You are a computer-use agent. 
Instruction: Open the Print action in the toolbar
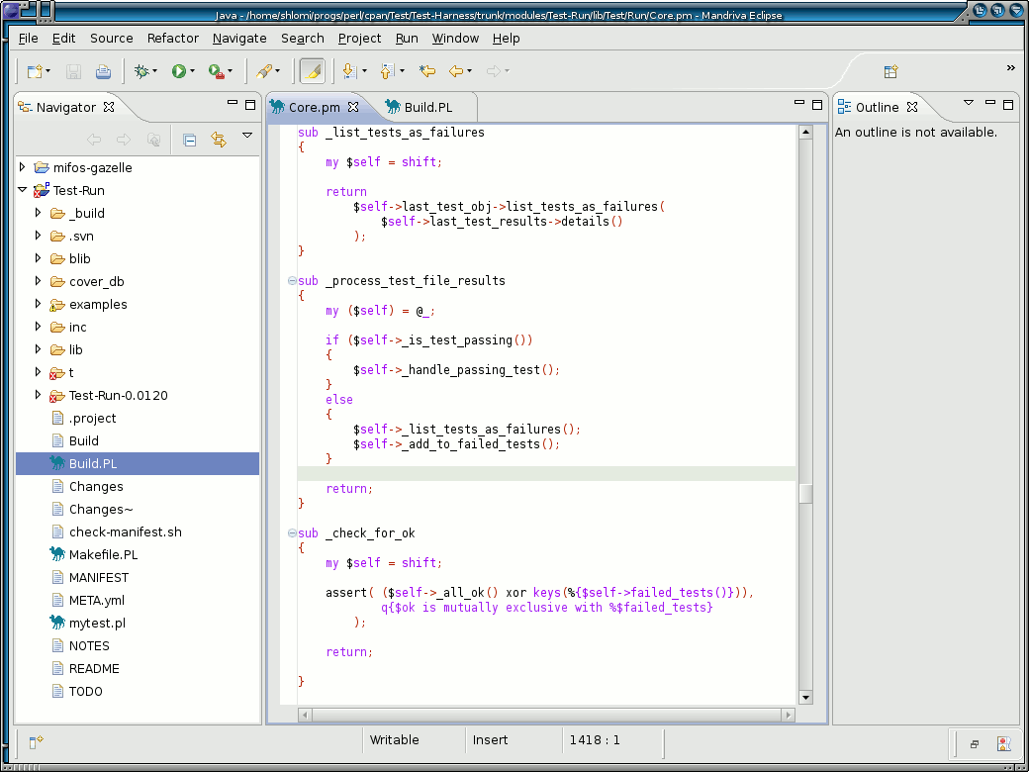pyautogui.click(x=103, y=70)
